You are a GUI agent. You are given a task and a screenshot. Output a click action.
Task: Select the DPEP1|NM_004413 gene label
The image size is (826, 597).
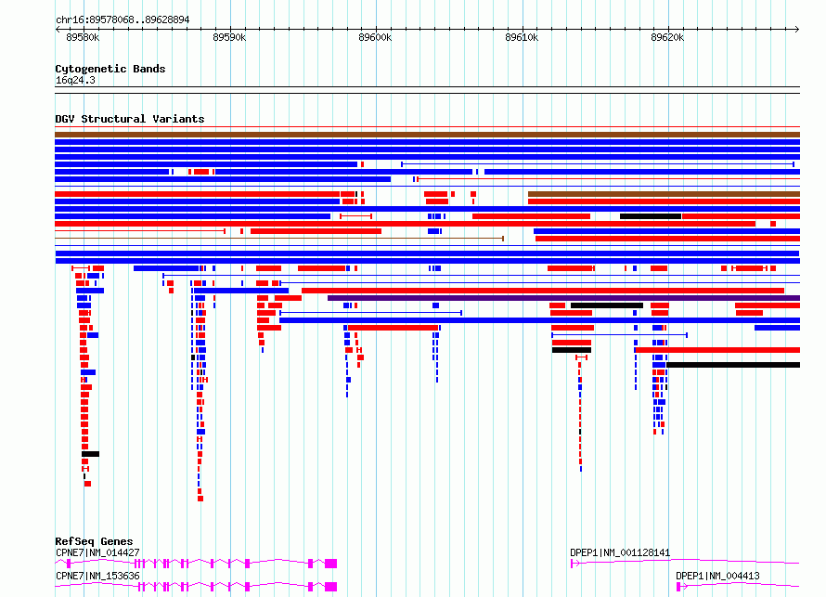(717, 576)
